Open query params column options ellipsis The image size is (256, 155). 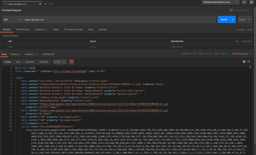click(237, 41)
